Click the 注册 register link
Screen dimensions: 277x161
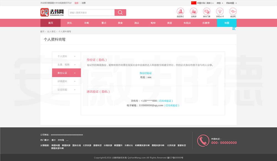point(84,3)
